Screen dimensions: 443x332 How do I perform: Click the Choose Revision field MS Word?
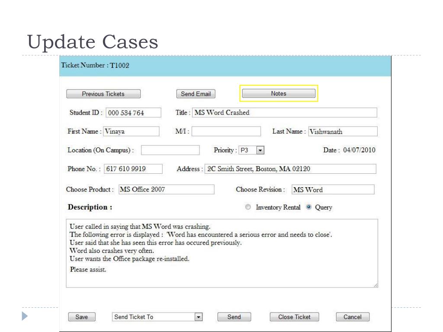click(x=333, y=189)
